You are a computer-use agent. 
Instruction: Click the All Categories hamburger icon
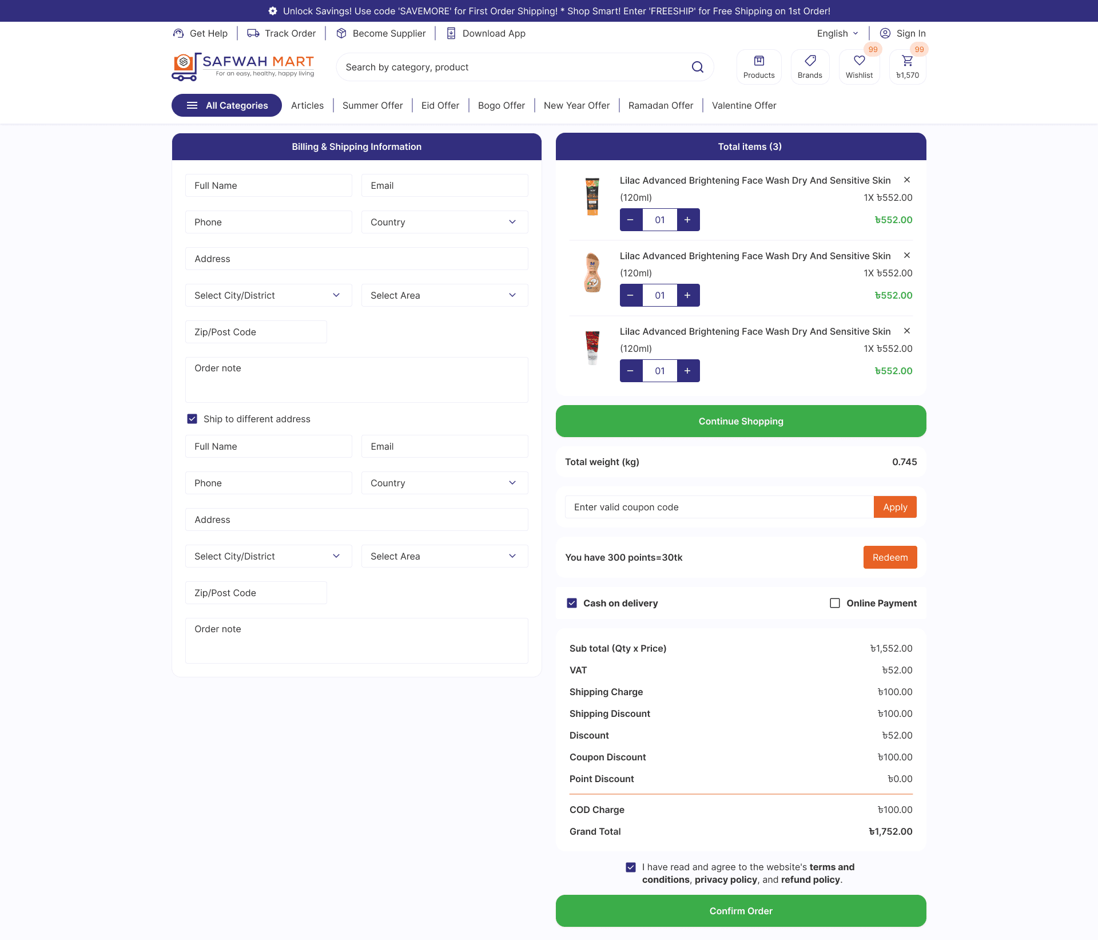(x=192, y=105)
